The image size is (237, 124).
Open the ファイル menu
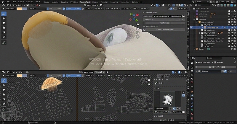[8, 2]
